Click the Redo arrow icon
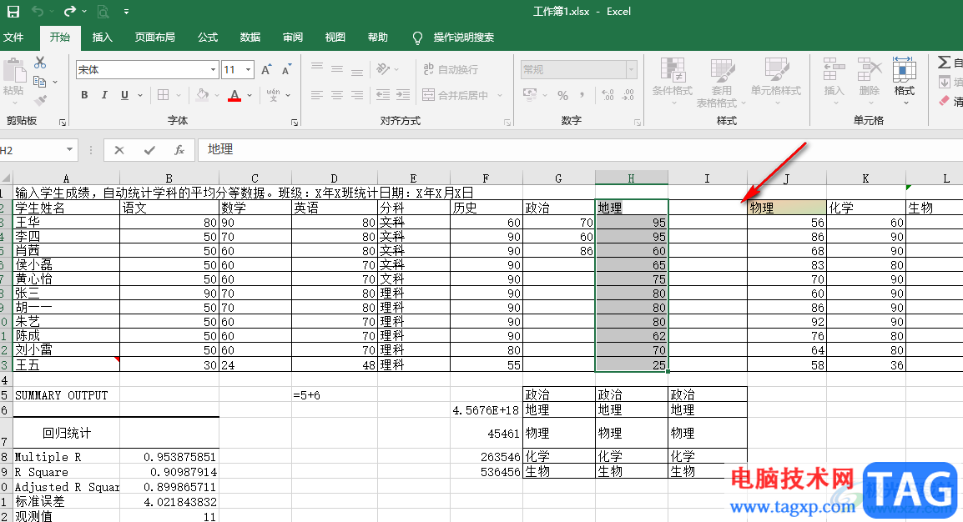The image size is (963, 522). 70,12
